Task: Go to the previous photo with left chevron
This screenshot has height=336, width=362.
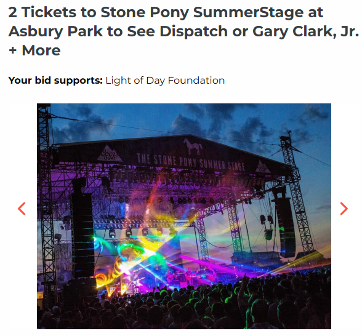Action: tap(22, 209)
